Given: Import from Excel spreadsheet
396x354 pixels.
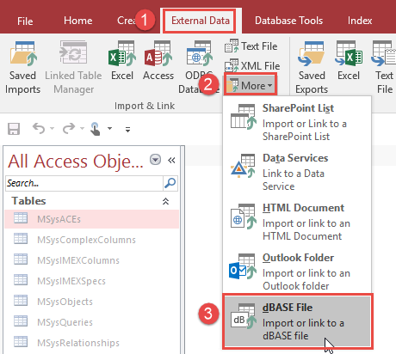Looking at the screenshot, I should tap(122, 61).
